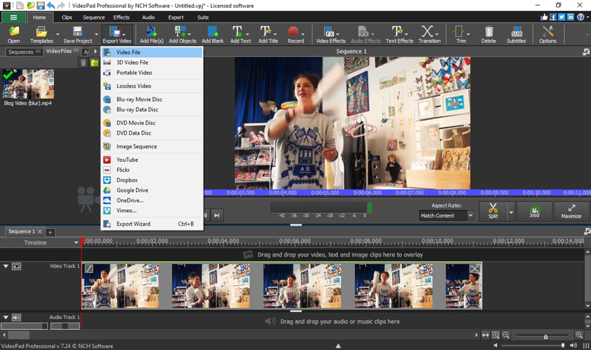Click the Twitter share icon
This screenshot has width=591, height=350.
pyautogui.click(x=562, y=17)
